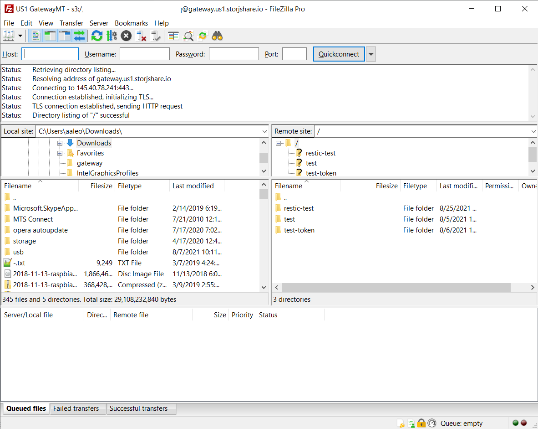Open the Help menu

point(162,23)
